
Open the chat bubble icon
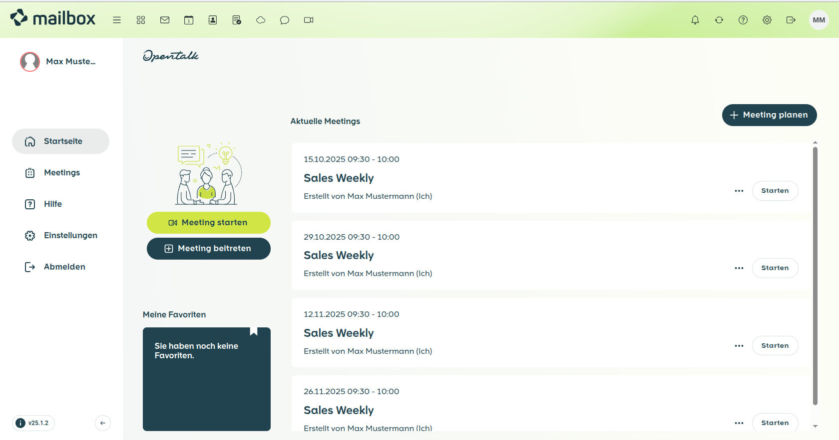[x=285, y=20]
